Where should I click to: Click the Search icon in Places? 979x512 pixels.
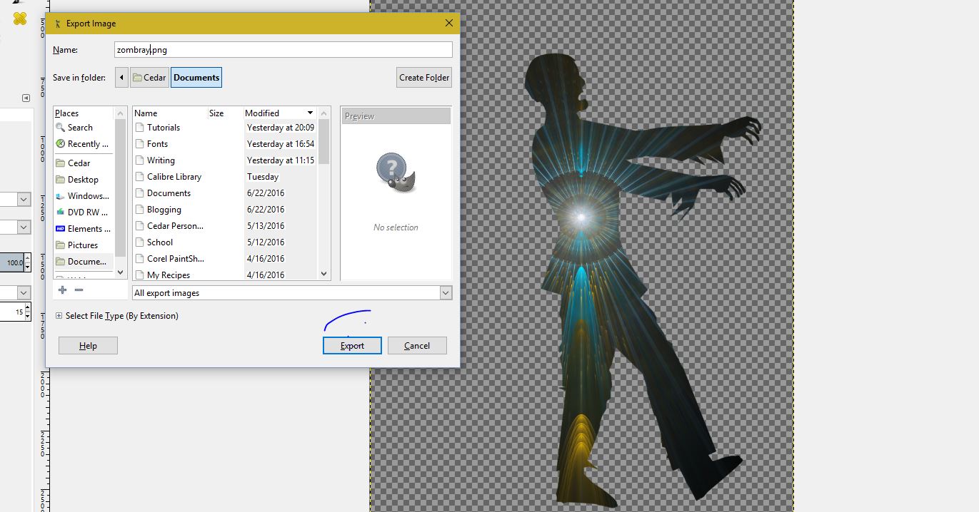point(61,128)
